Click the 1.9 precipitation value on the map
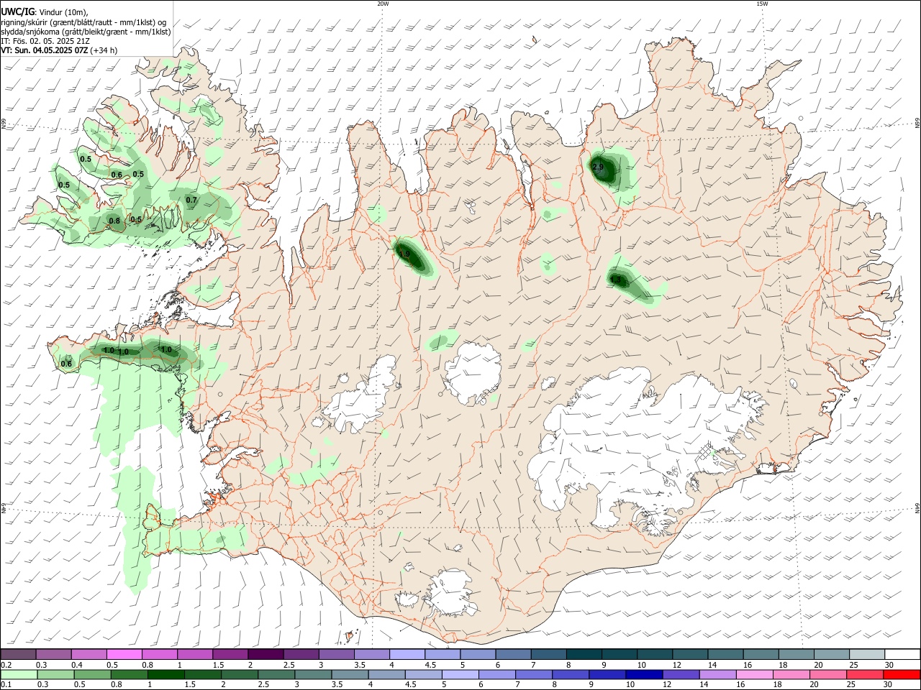The image size is (921, 690). click(x=404, y=254)
